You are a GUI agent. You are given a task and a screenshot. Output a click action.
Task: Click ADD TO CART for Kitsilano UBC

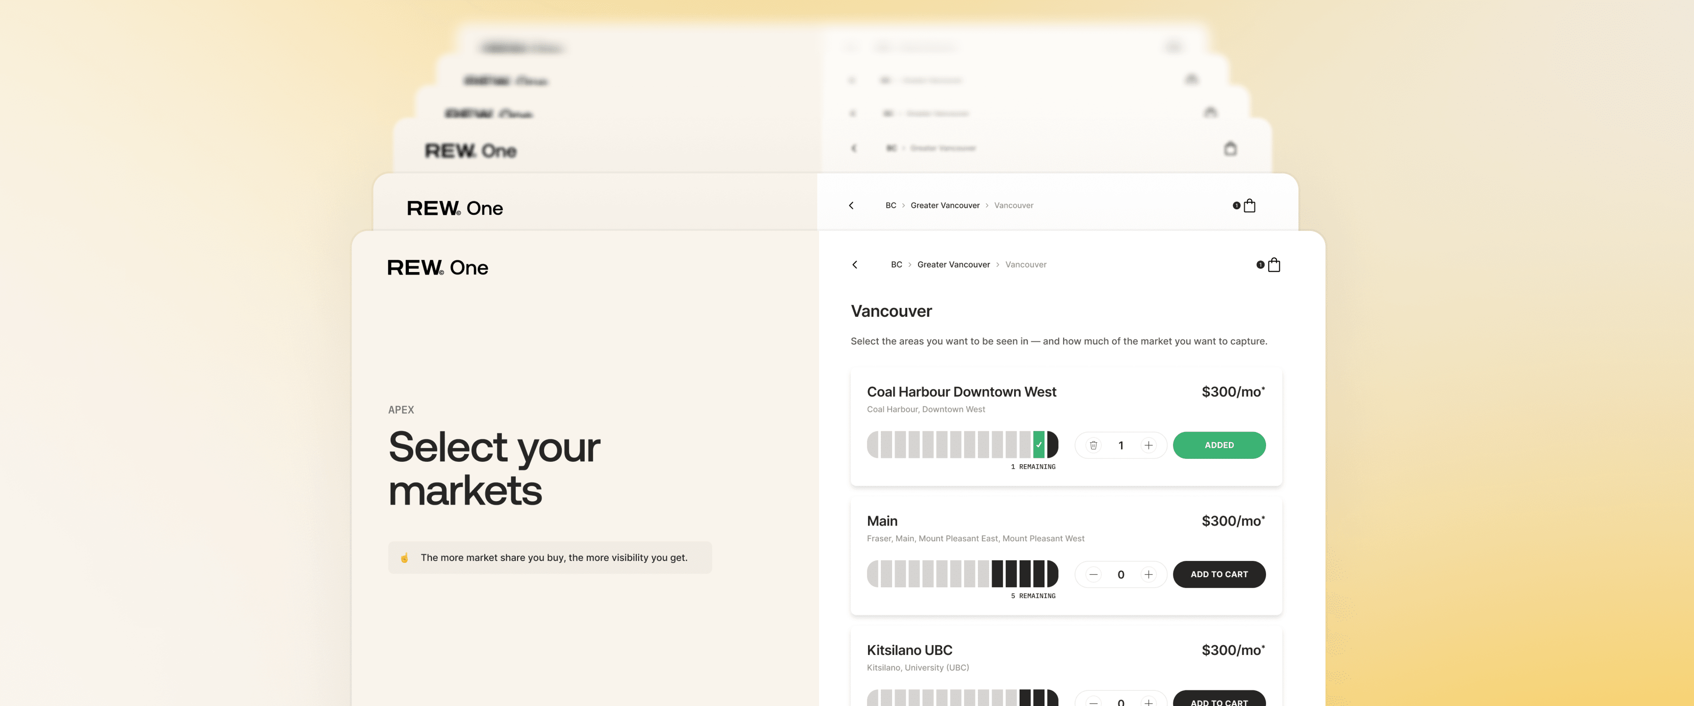coord(1219,699)
